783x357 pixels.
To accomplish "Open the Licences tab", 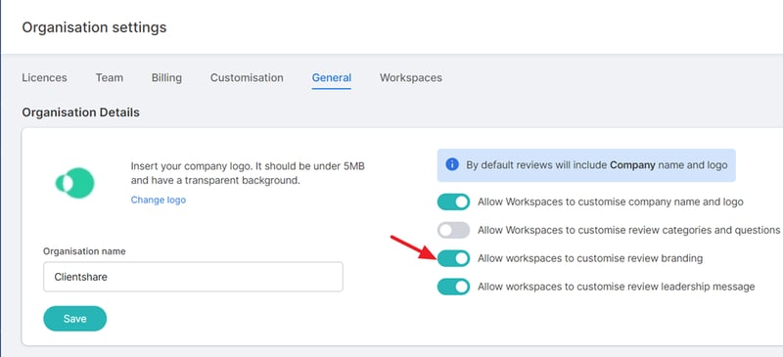I will (x=44, y=78).
